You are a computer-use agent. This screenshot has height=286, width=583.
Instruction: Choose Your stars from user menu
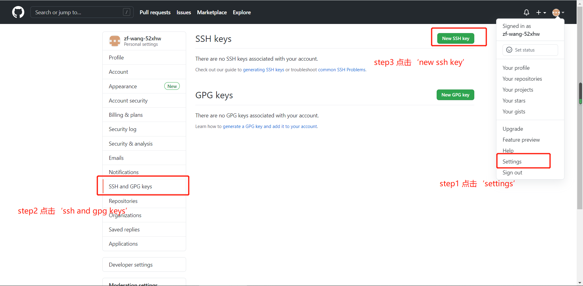[530, 101]
